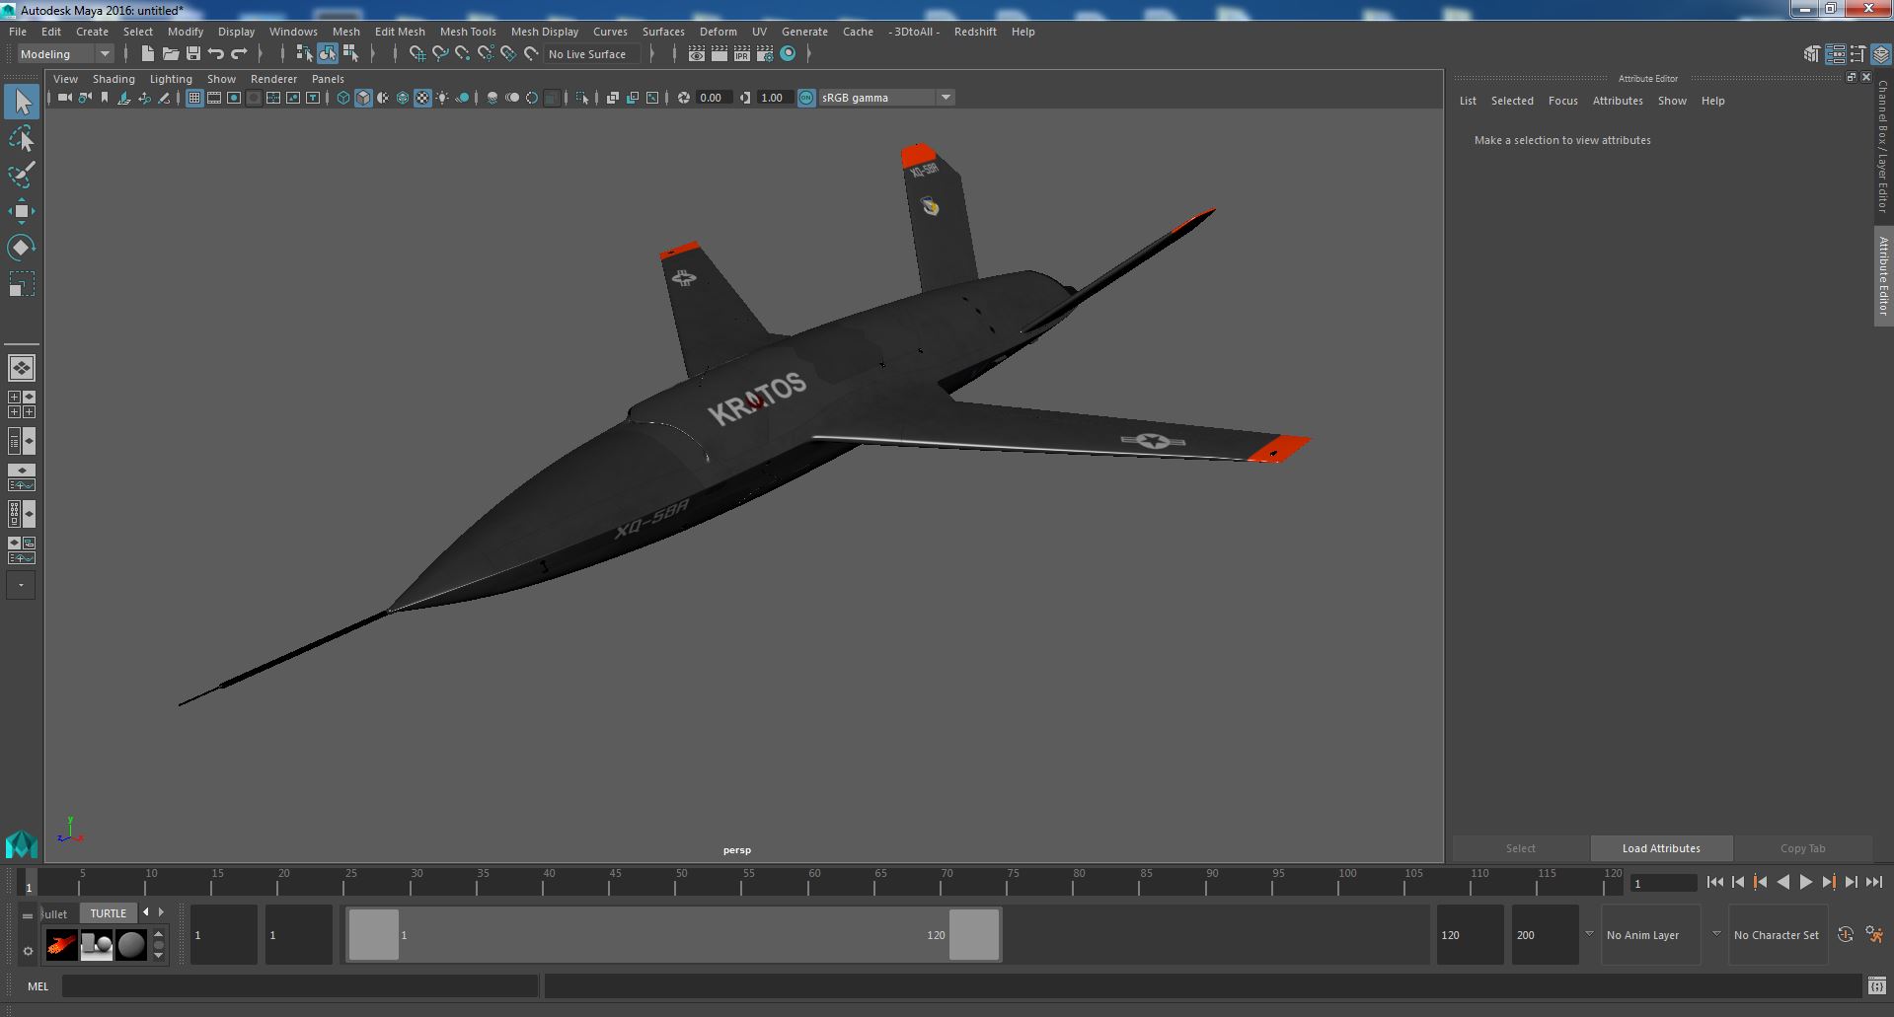Activate the Rotate tool

[x=22, y=248]
